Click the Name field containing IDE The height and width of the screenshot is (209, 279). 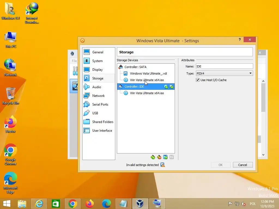pos(225,66)
